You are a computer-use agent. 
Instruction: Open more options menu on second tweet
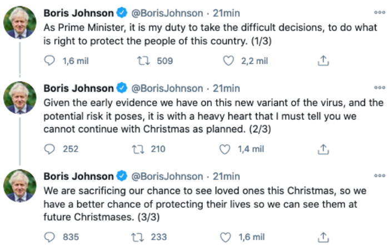click(379, 88)
